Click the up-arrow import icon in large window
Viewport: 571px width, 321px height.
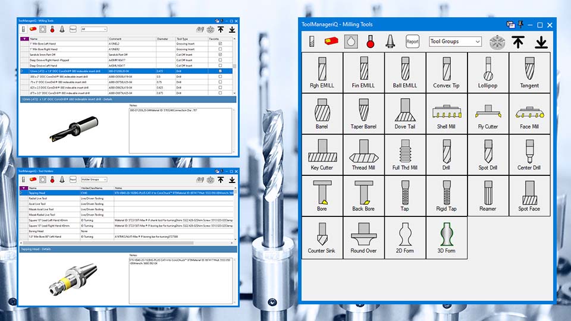(518, 42)
